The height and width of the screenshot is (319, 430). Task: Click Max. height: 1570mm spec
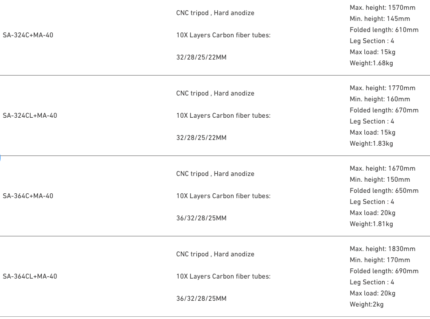(382, 8)
